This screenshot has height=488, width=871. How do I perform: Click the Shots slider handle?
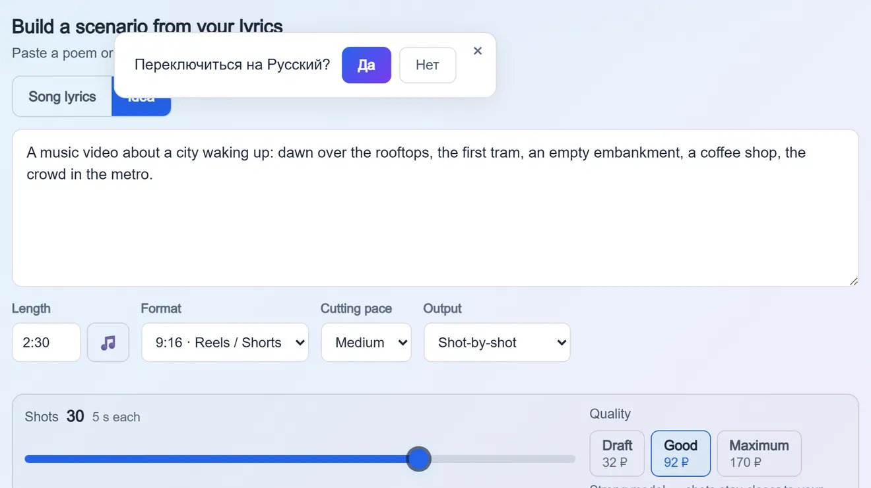tap(418, 458)
